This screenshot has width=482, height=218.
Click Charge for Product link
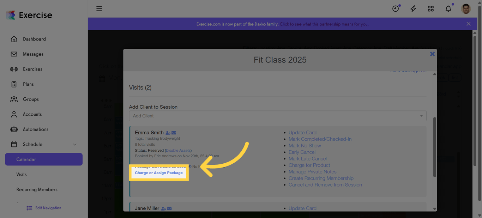309,165
